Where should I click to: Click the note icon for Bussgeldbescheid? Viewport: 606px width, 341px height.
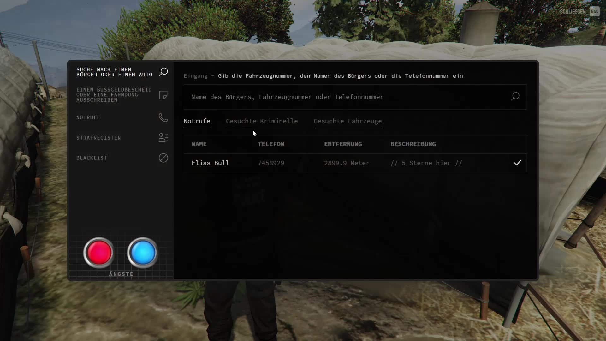point(163,95)
